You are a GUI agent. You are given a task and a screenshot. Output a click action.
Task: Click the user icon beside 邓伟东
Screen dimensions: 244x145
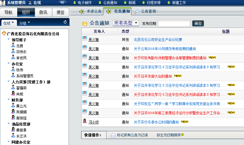click(13, 51)
